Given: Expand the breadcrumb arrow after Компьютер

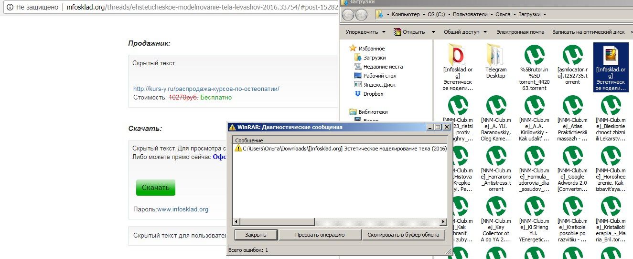Looking at the screenshot, I should (423, 15).
